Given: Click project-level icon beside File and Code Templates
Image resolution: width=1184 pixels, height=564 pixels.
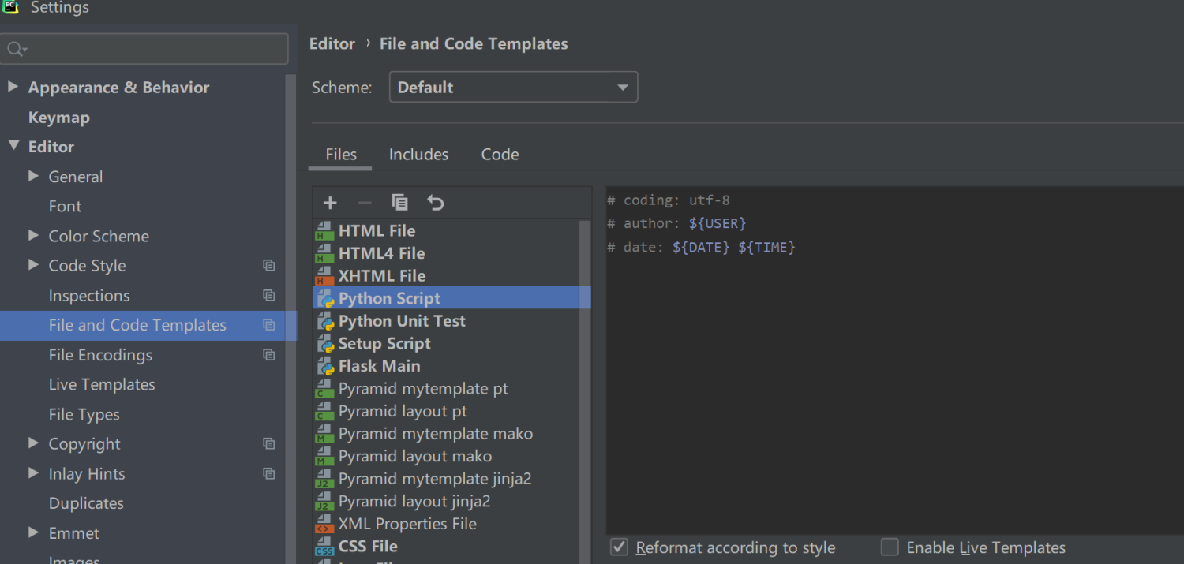Looking at the screenshot, I should click(269, 325).
